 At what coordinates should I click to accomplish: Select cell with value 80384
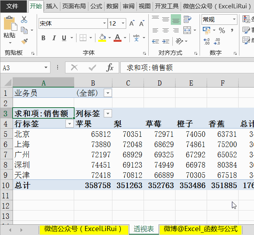click(222, 165)
